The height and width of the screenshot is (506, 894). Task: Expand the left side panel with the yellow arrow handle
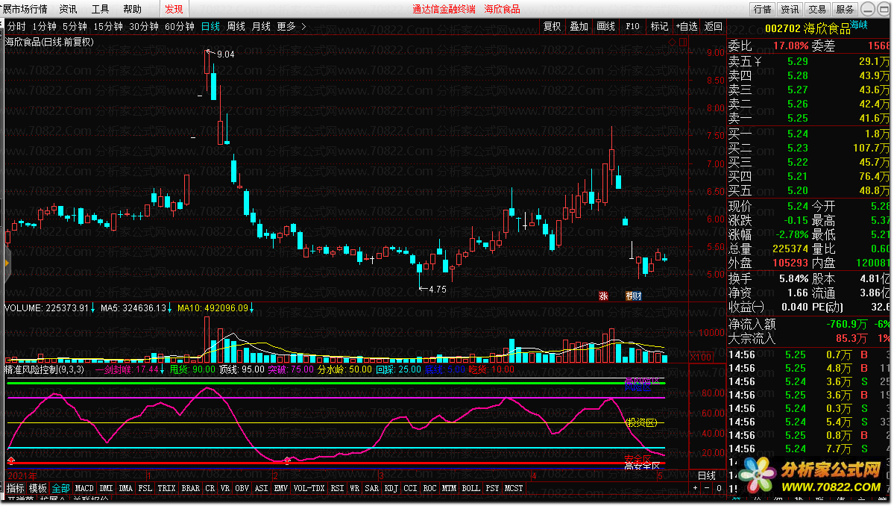click(6, 263)
